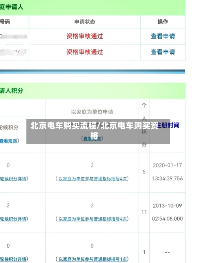This screenshot has height=263, width=197.
Task: Open 轮候积分详情 link in 2020-01-17 row
Action: (x=13, y=178)
